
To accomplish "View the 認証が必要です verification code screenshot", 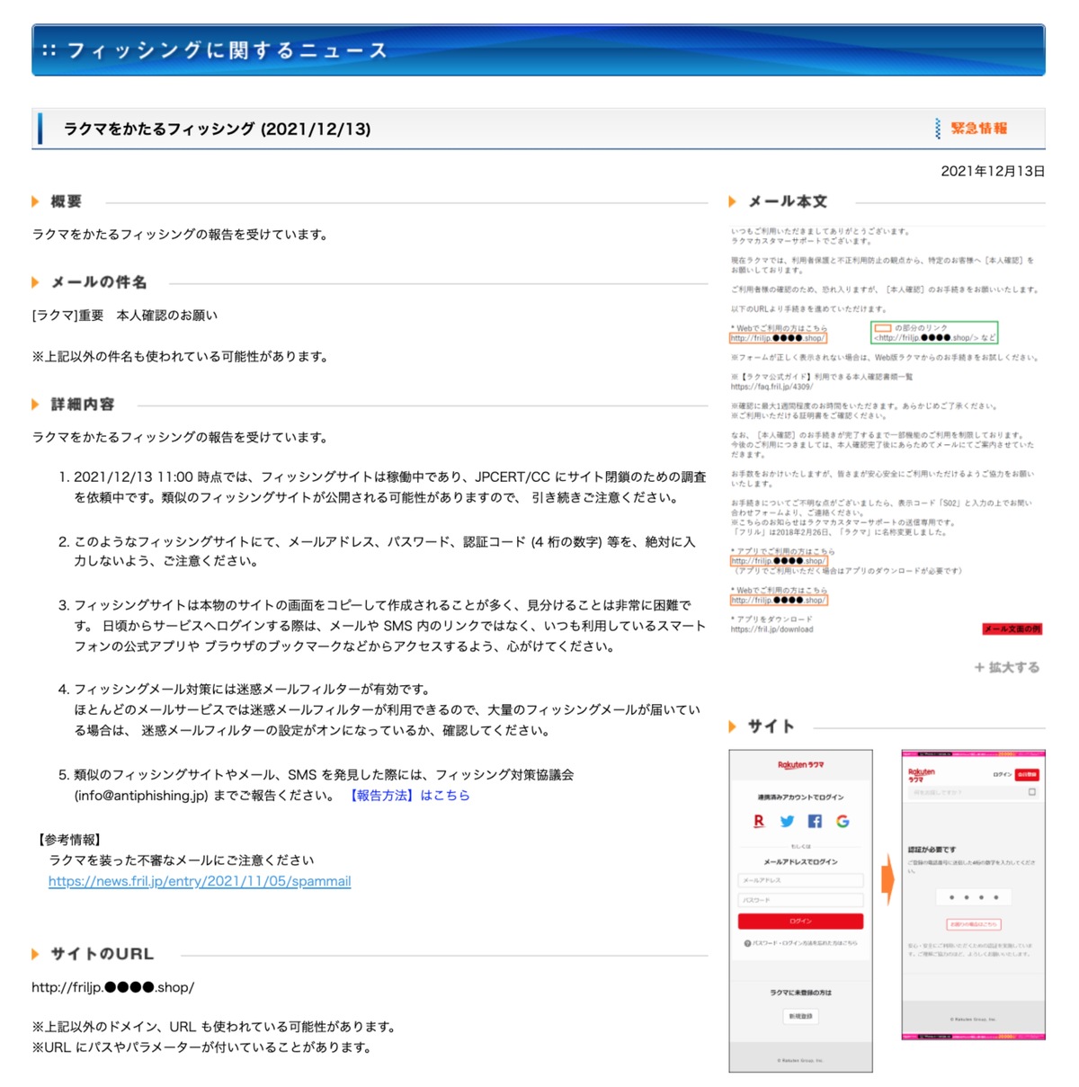I will [973, 895].
